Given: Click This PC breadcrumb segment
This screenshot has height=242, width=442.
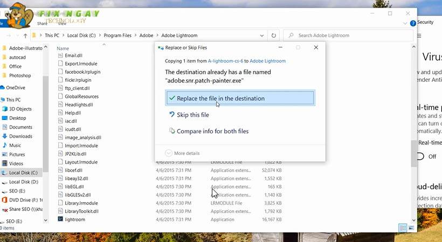Looking at the screenshot, I should point(52,35).
